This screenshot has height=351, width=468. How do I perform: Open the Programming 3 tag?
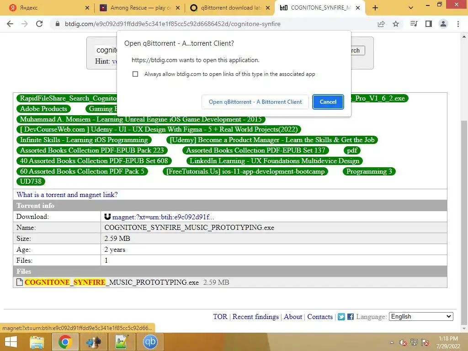[x=369, y=171]
